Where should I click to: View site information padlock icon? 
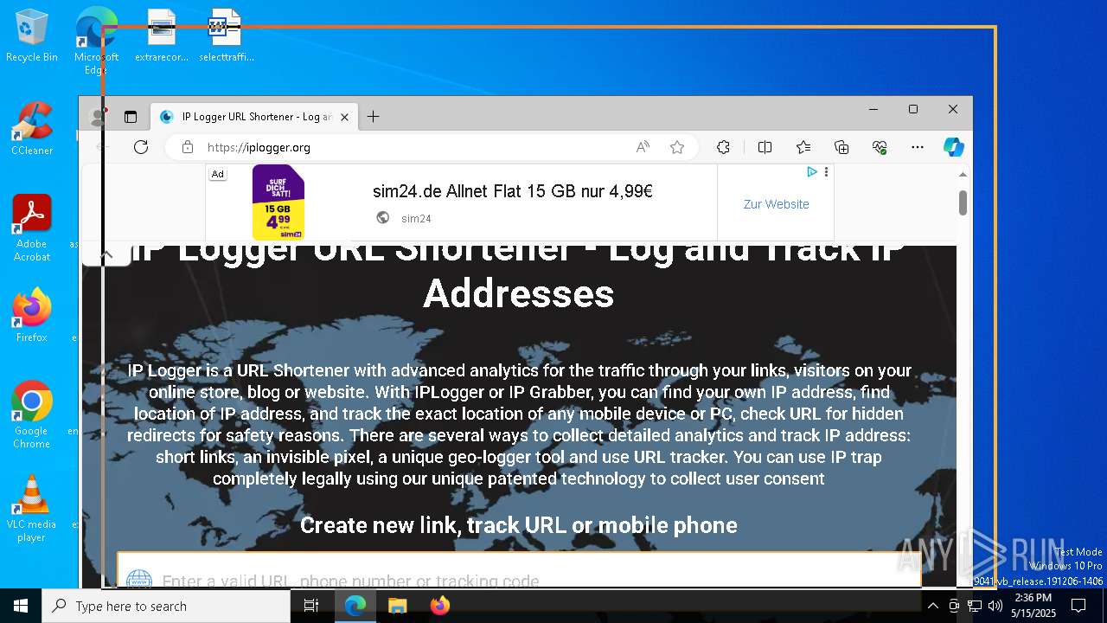pos(188,147)
